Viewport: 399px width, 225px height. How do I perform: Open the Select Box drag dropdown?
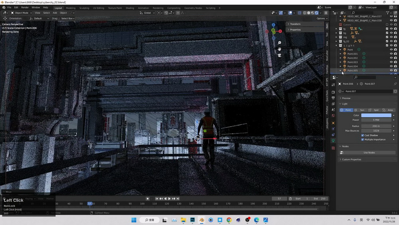tap(67, 18)
